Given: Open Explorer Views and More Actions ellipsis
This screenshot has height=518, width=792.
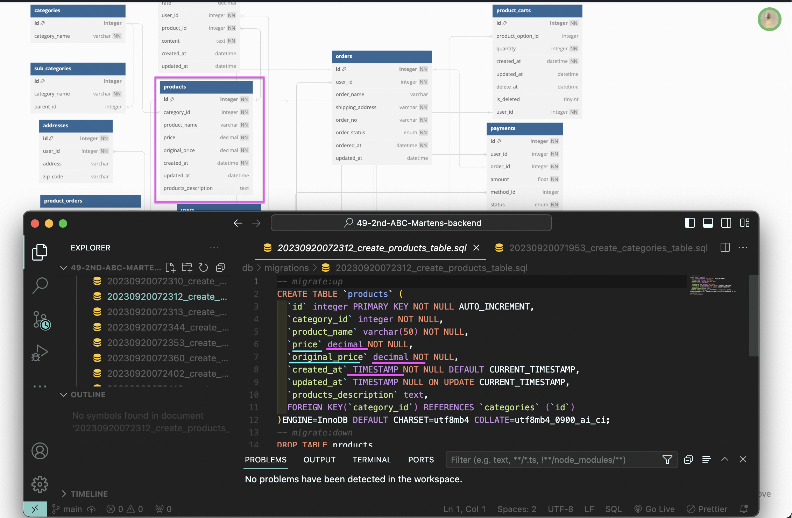Looking at the screenshot, I should coord(214,248).
